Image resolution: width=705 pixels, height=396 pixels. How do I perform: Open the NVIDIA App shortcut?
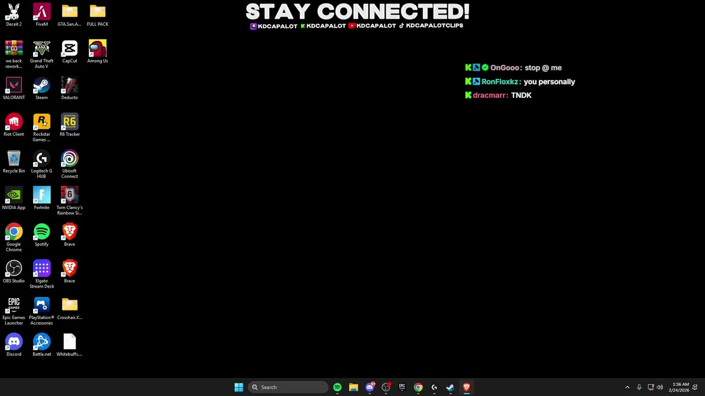click(14, 199)
